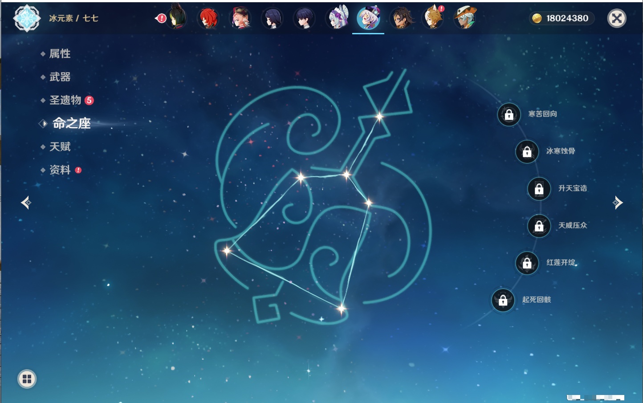
Task: Open the 属性 attributes page
Action: pos(60,54)
